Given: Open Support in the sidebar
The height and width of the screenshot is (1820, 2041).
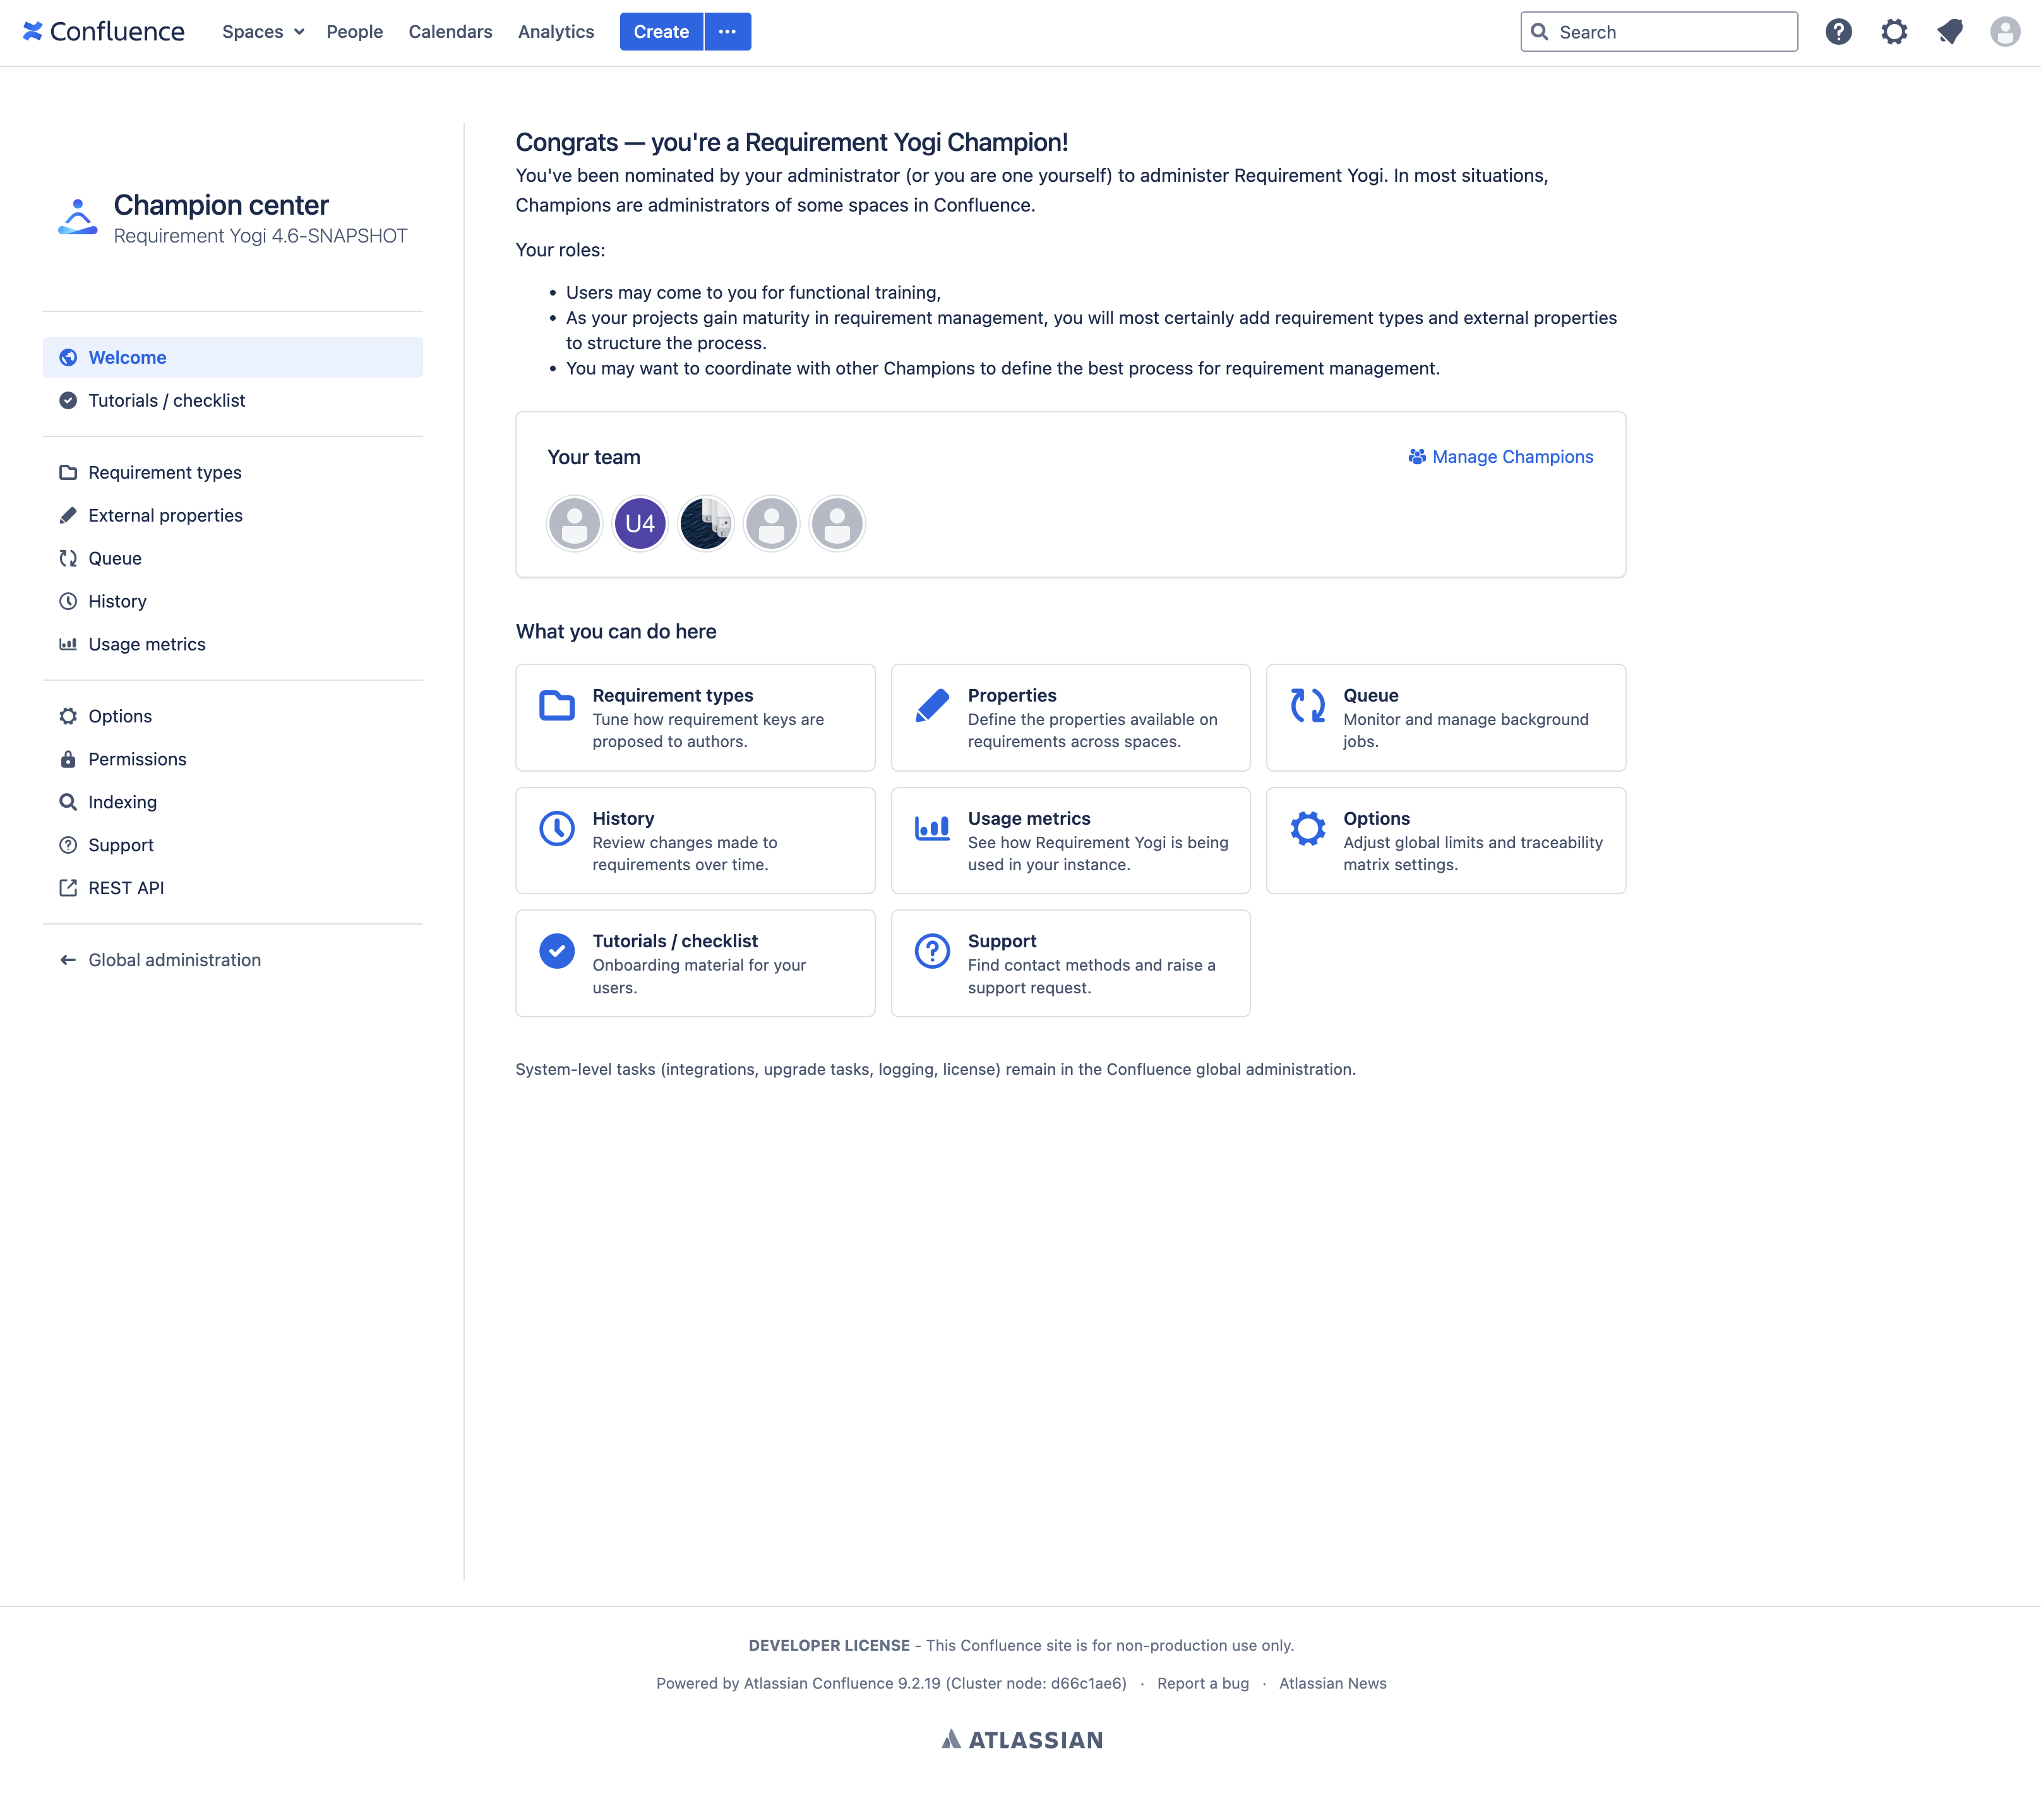Looking at the screenshot, I should point(233,846).
